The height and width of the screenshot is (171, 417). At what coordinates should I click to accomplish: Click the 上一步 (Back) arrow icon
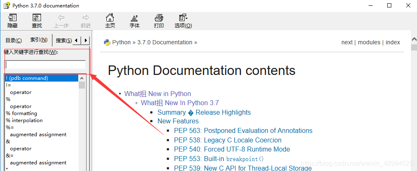61,18
